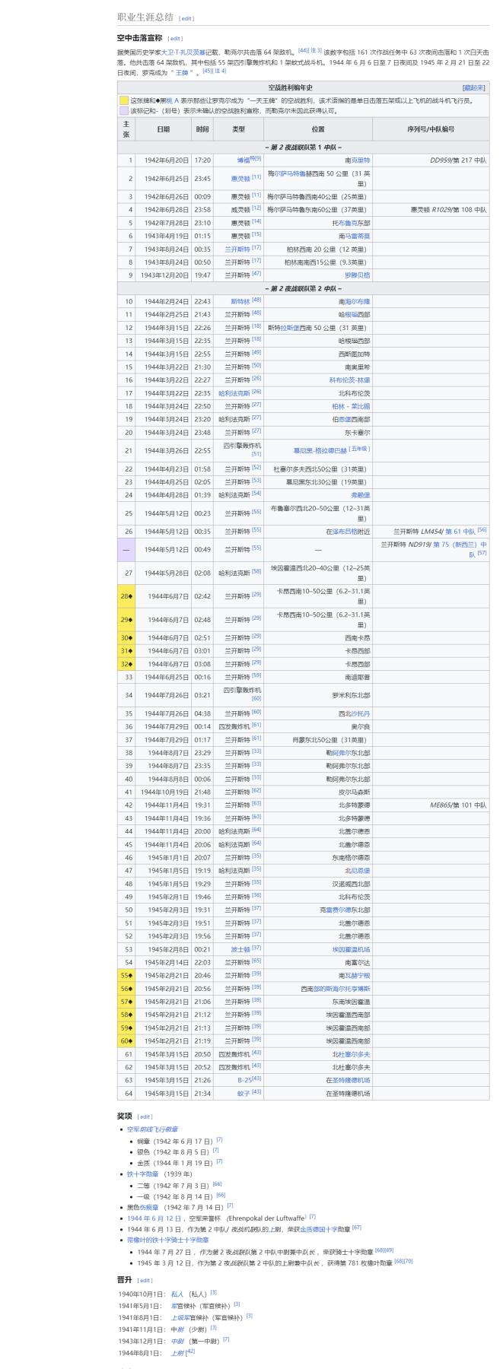Open the 南海尔布隆 location link
The image size is (503, 1369).
pyautogui.click(x=357, y=301)
